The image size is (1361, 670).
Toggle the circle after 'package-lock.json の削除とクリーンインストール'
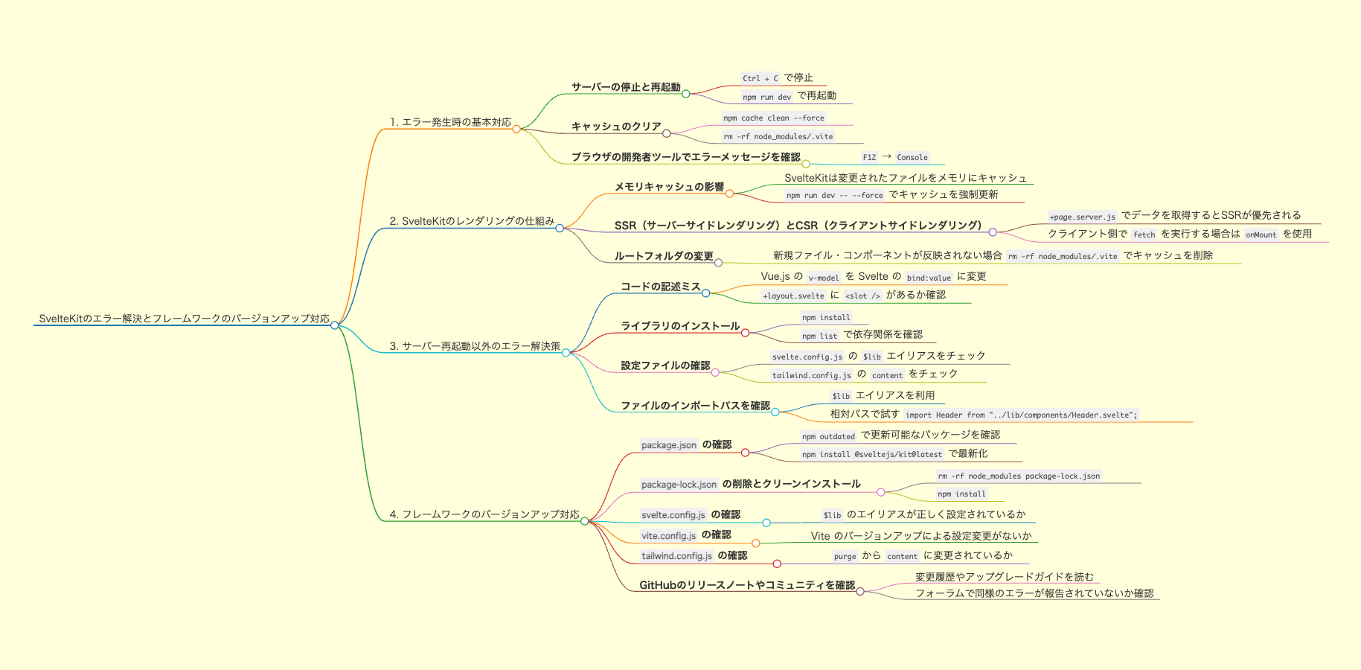(881, 492)
